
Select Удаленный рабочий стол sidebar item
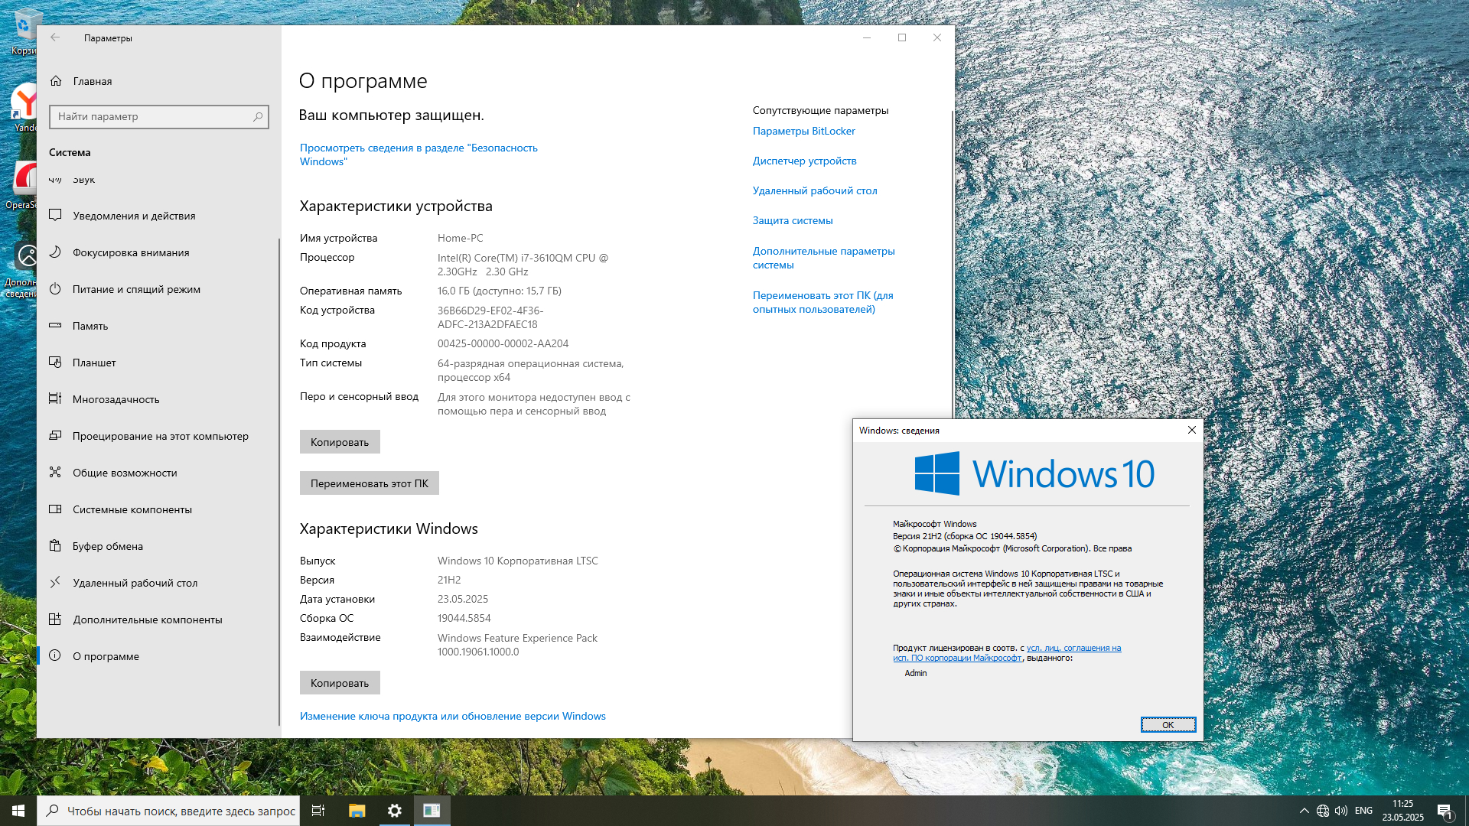tap(135, 583)
